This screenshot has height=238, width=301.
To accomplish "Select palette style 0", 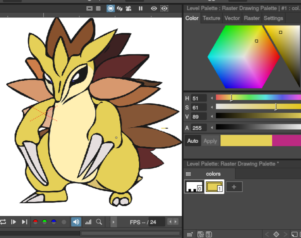I will click(194, 186).
